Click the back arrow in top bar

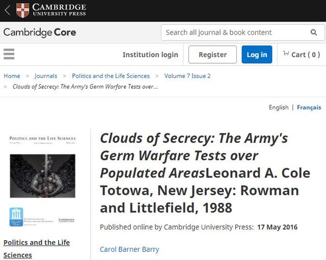pos(7,10)
